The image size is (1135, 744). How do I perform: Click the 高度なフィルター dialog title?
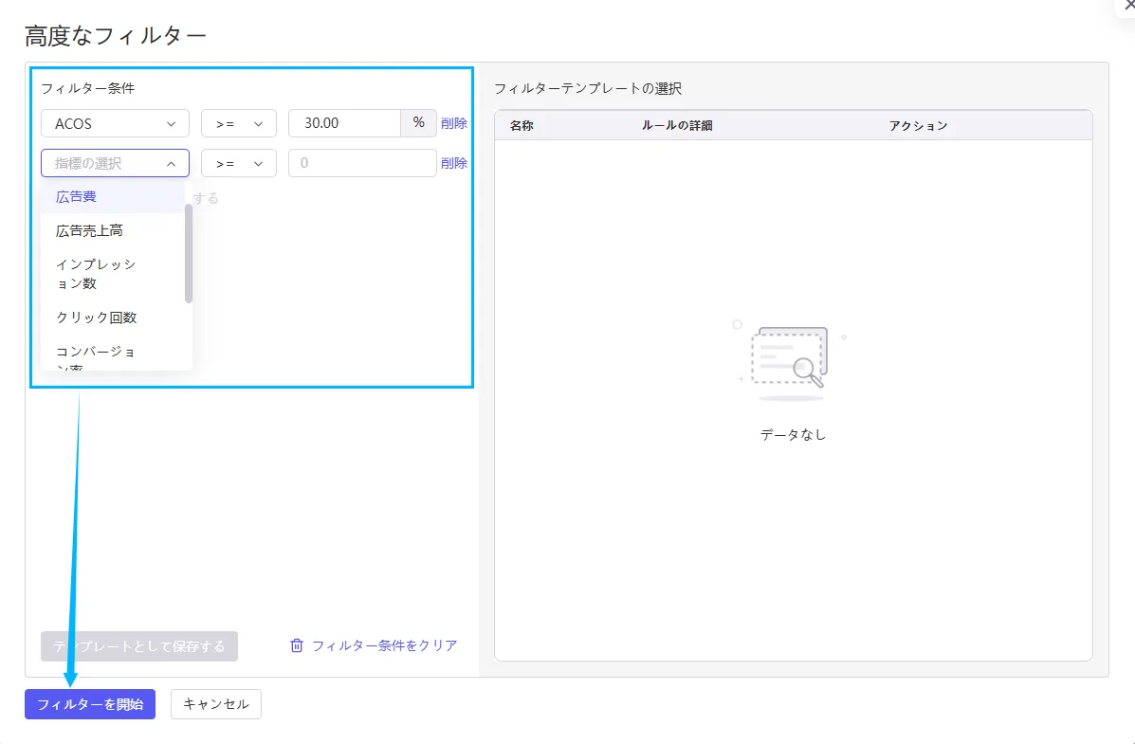pos(116,36)
